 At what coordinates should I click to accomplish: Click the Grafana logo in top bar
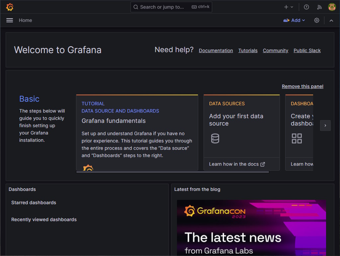(x=10, y=7)
